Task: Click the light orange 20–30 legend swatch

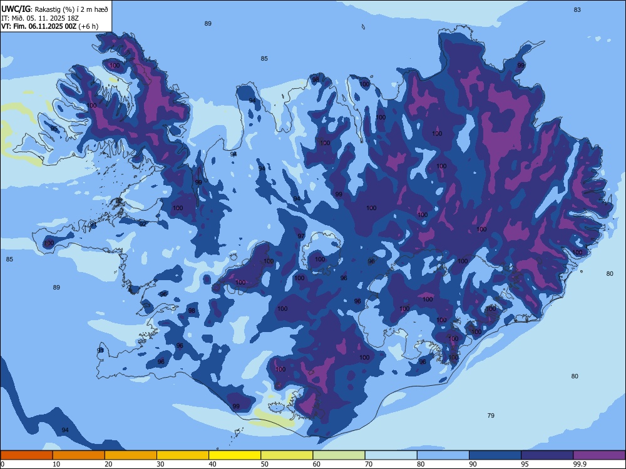Action: [x=131, y=455]
